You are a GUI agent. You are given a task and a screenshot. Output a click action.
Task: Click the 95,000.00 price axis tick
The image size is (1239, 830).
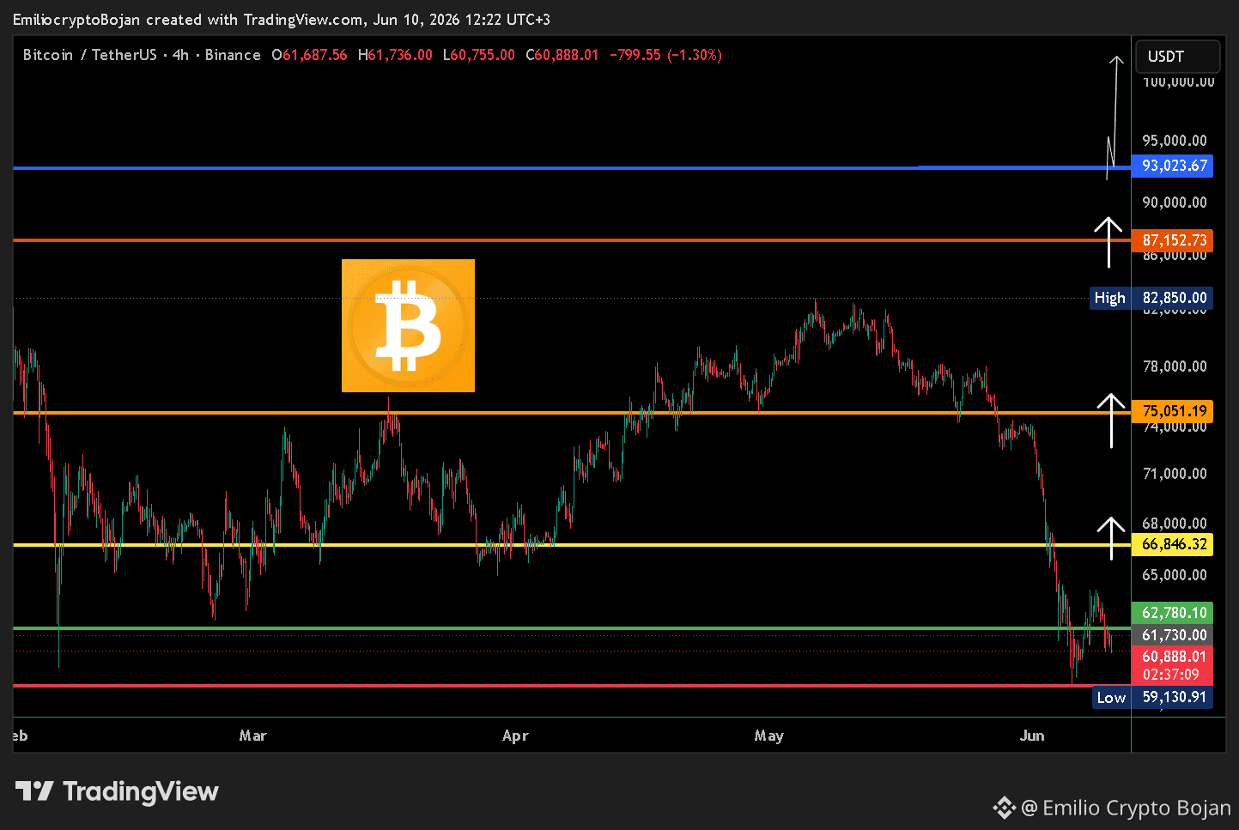[x=1174, y=141]
